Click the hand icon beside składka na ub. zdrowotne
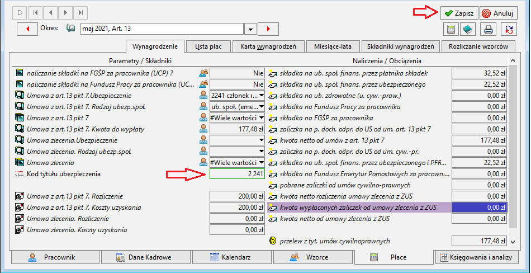This screenshot has width=531, height=273. (273, 95)
